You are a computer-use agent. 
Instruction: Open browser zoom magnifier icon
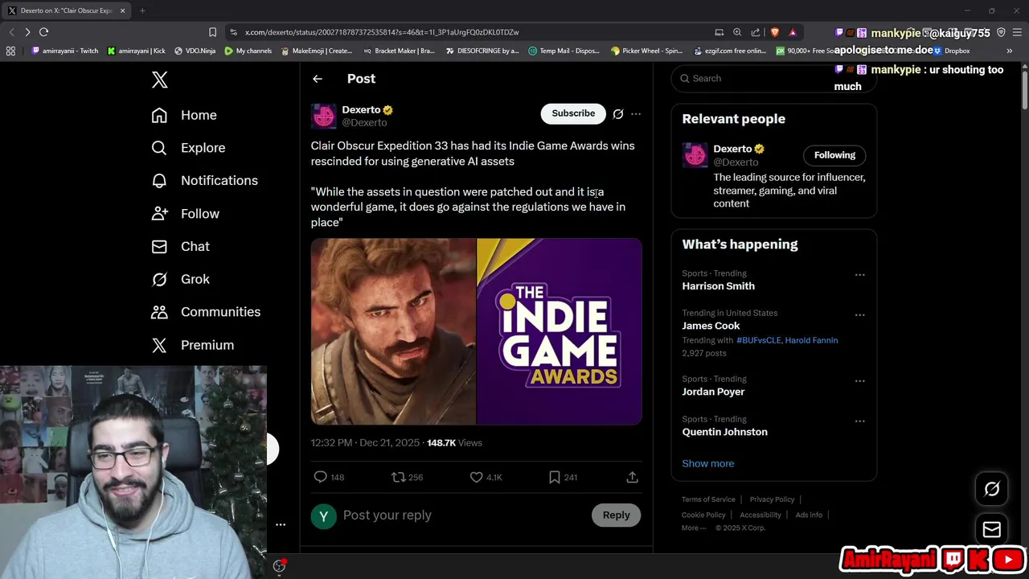tap(737, 32)
